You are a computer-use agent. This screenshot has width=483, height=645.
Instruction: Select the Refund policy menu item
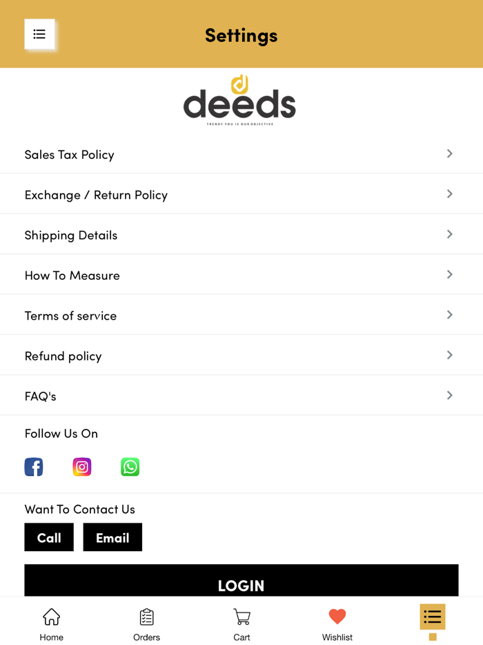[241, 355]
